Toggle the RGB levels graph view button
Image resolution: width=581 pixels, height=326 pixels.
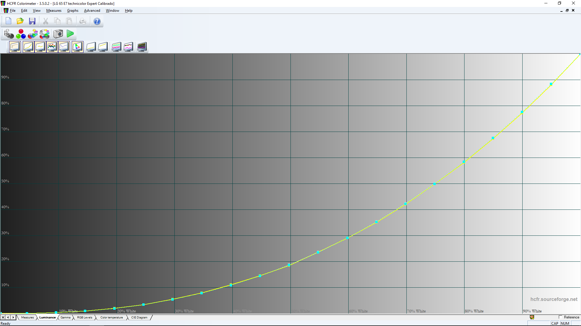[x=52, y=47]
